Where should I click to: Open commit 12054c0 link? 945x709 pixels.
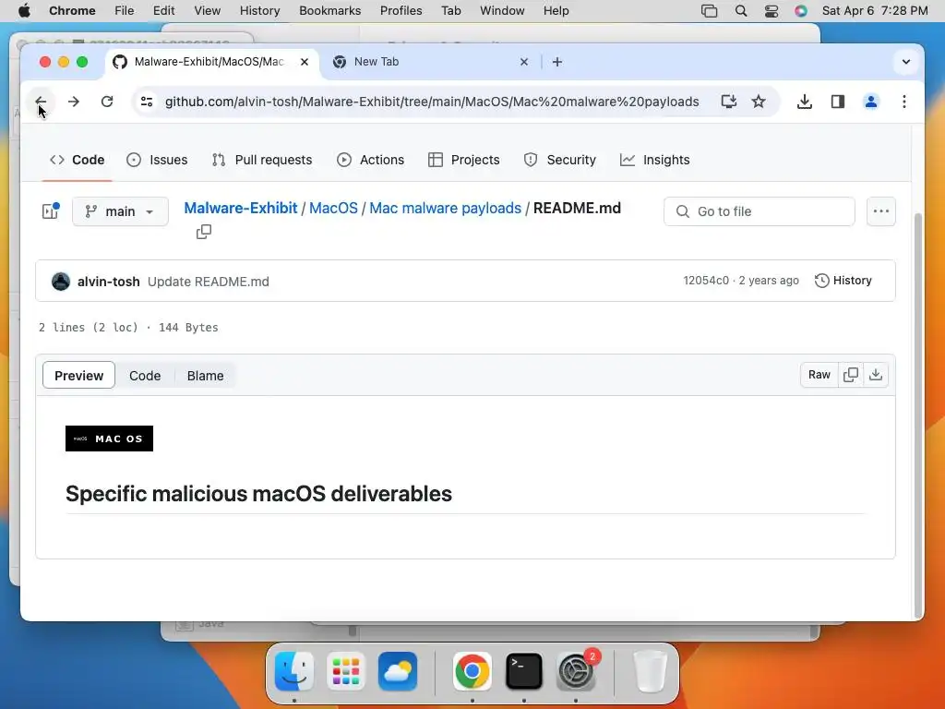[706, 281]
